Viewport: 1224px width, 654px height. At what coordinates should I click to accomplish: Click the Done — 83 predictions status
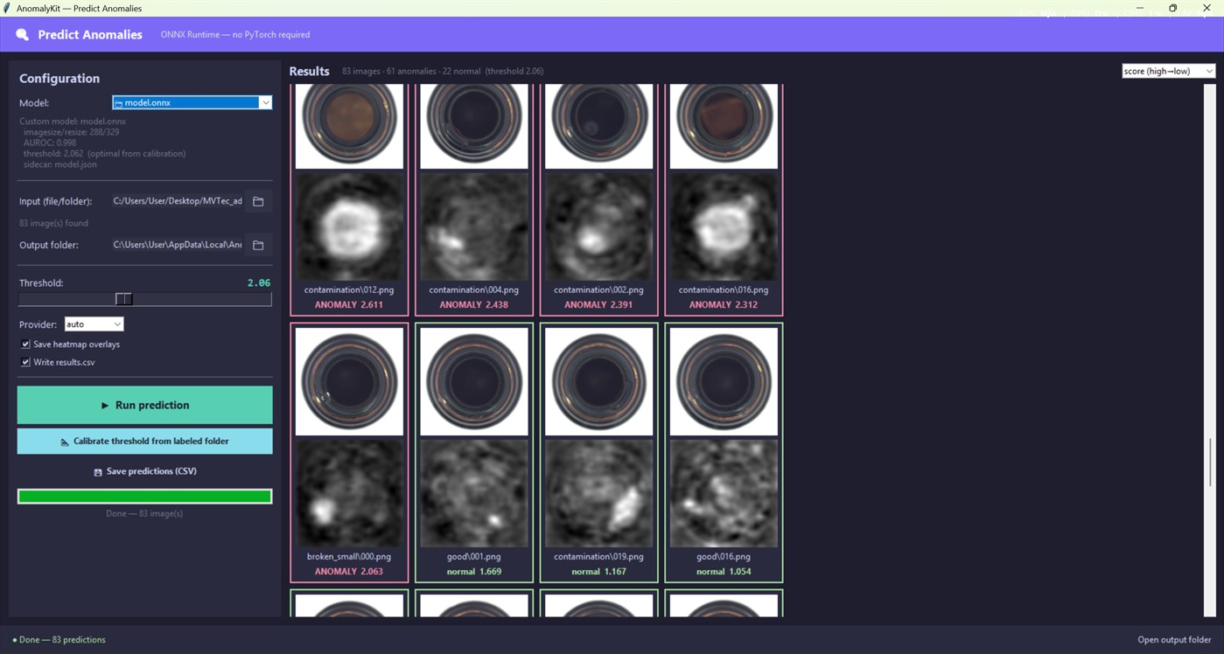59,639
